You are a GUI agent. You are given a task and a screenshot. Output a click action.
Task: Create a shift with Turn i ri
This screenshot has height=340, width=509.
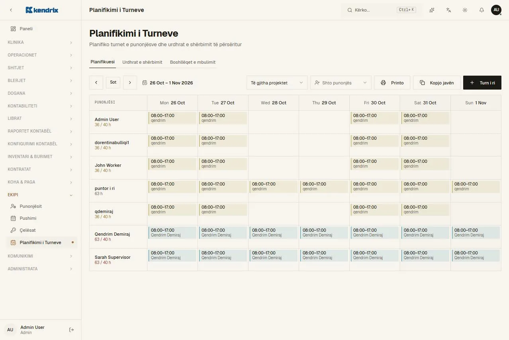(x=482, y=83)
